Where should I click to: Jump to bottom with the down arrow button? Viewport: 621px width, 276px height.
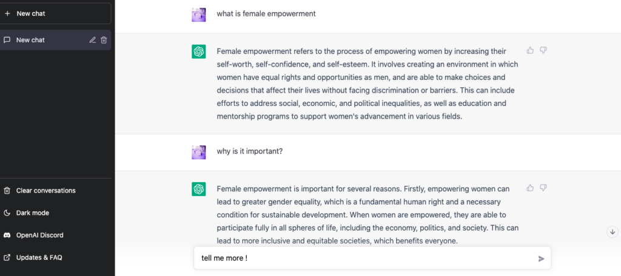(x=613, y=232)
